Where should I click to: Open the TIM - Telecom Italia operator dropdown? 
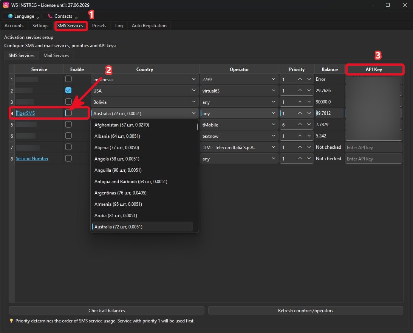click(x=239, y=147)
